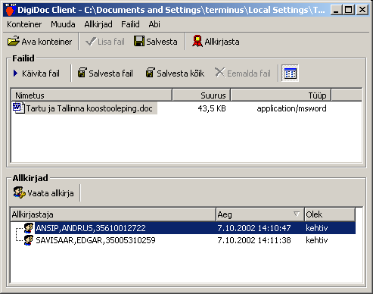Click the 43,5 KB size cell
Screen dimensions: 373x294
[x=212, y=108]
